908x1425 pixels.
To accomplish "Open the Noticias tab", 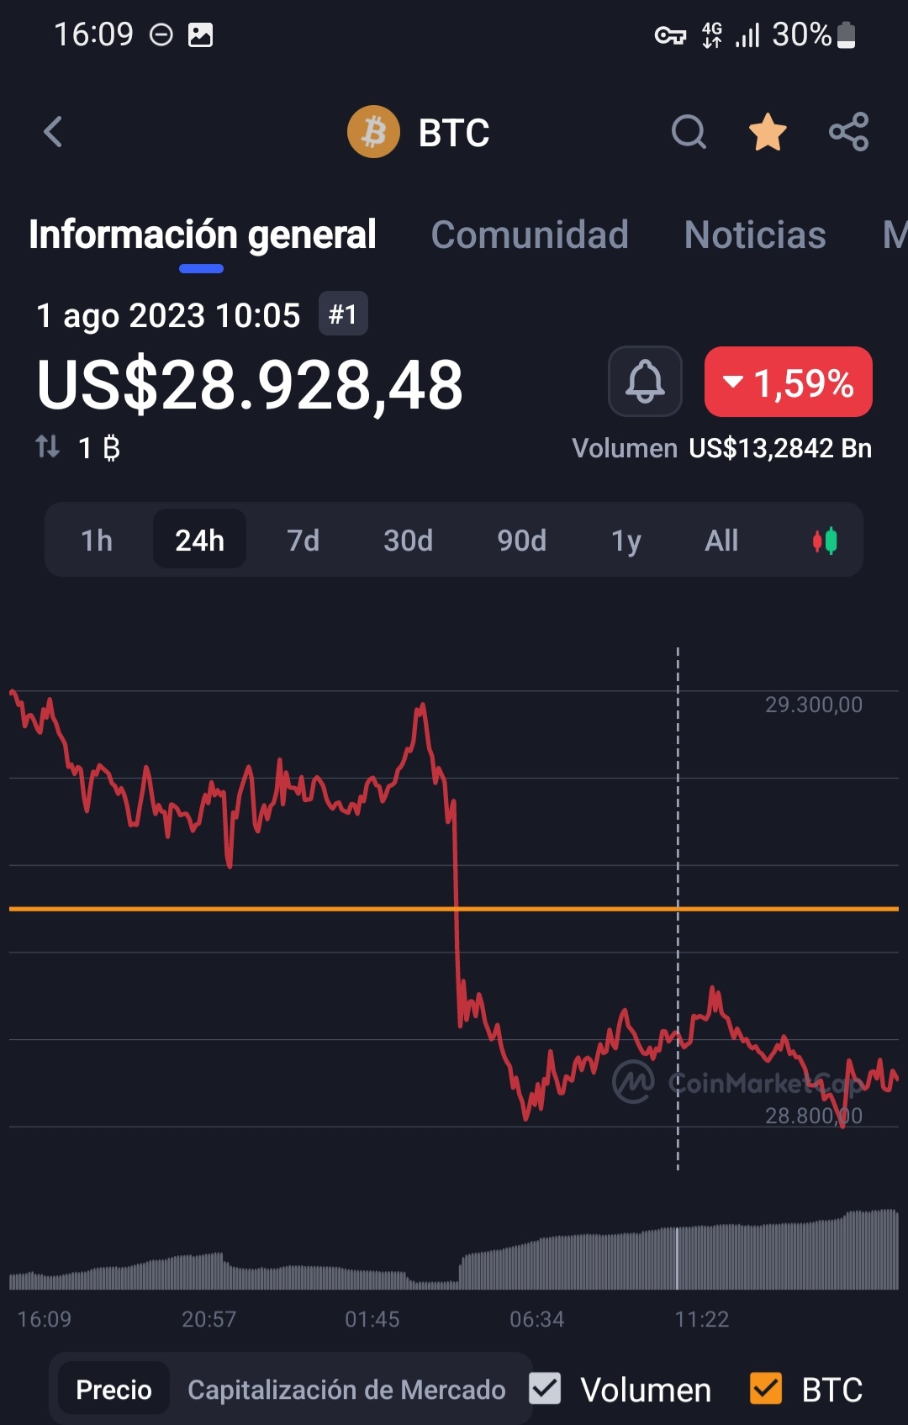I will pyautogui.click(x=755, y=235).
